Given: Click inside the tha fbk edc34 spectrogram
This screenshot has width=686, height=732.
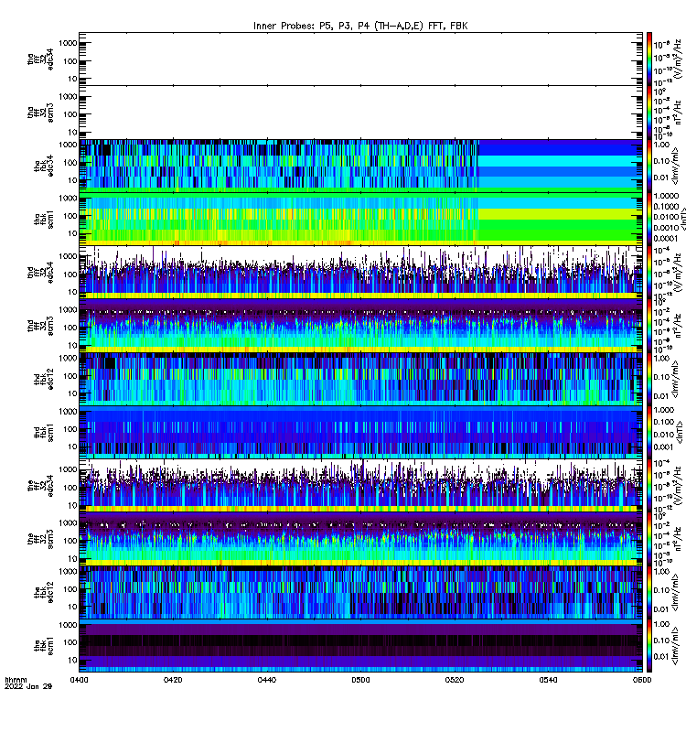Looking at the screenshot, I should click(x=360, y=166).
